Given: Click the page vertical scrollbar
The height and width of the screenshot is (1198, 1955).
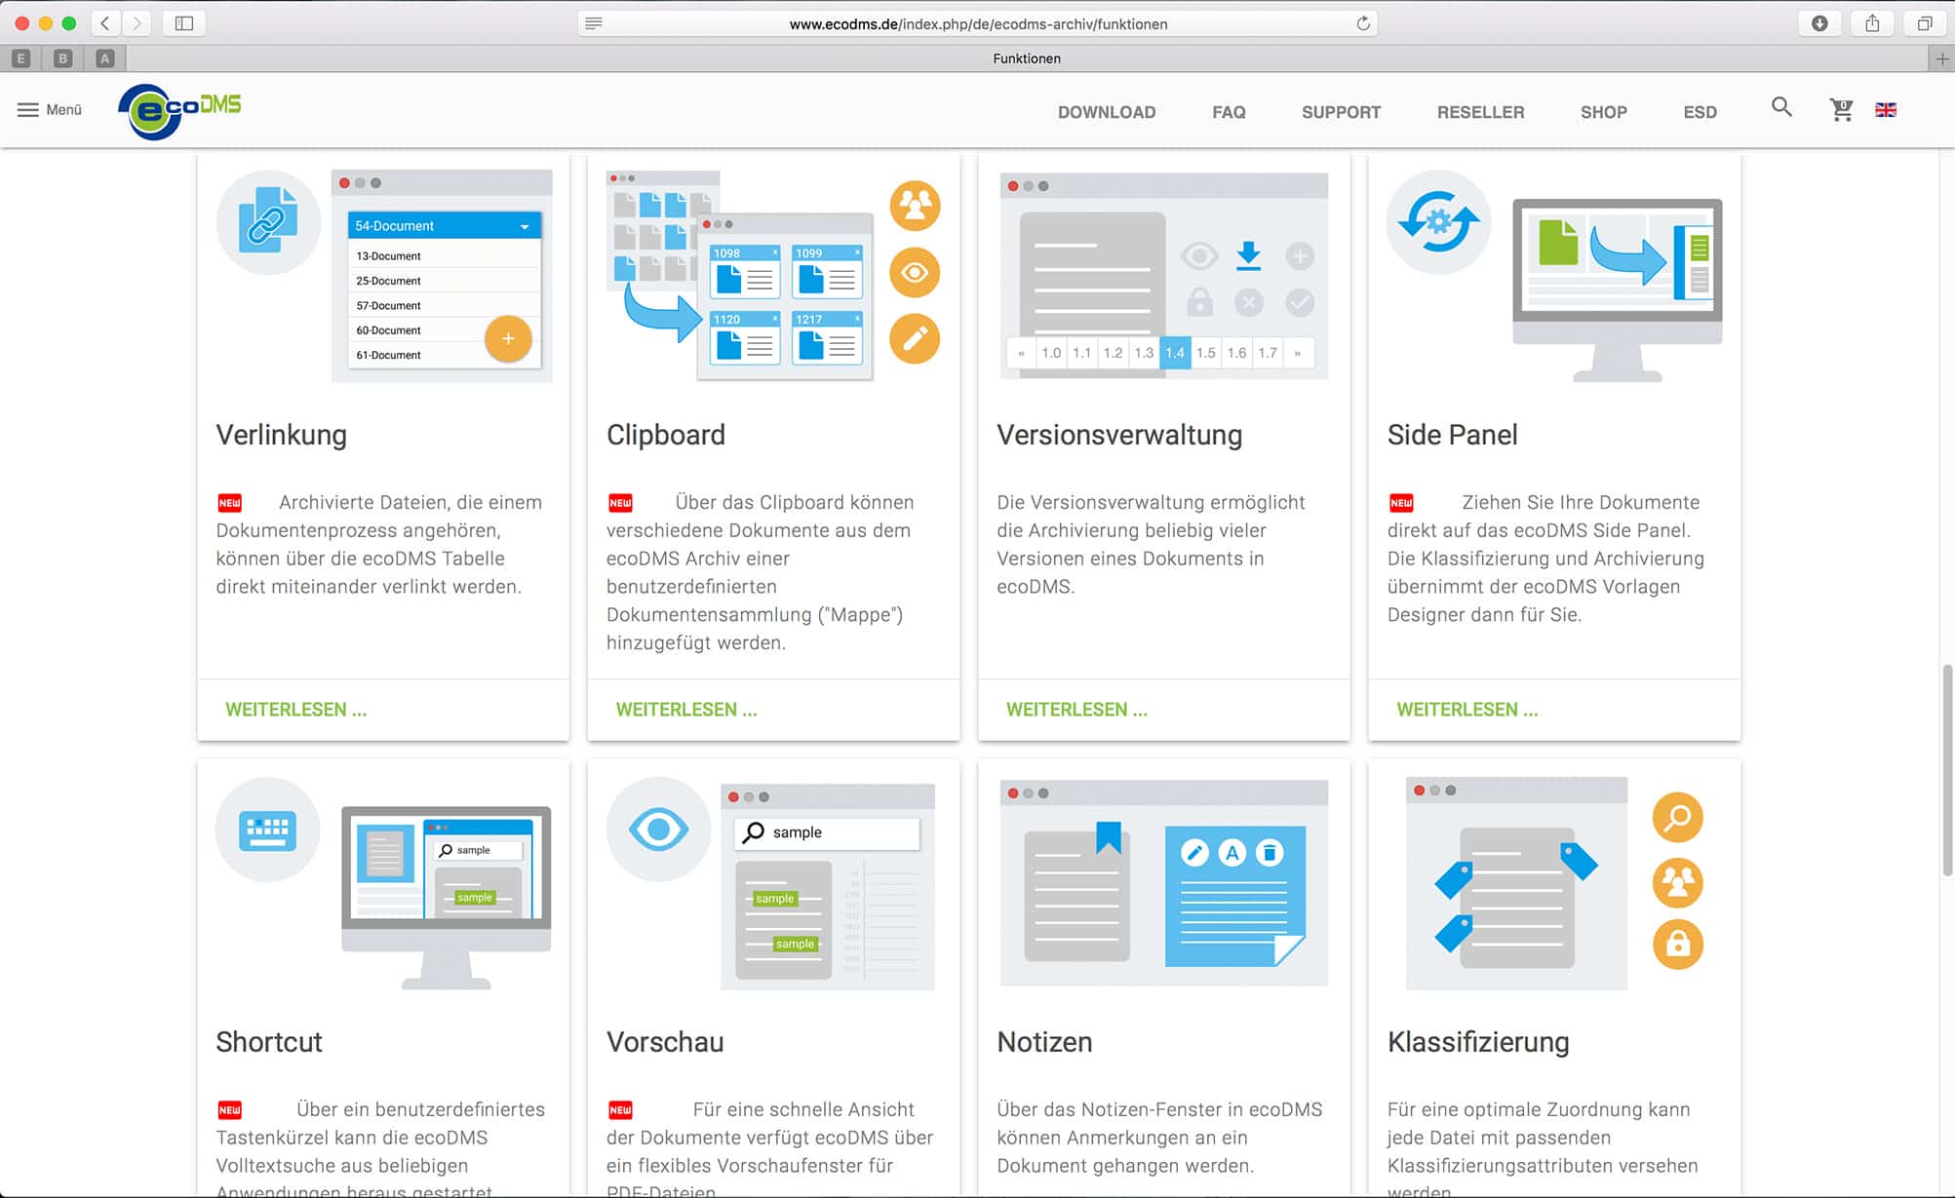Looking at the screenshot, I should [x=1947, y=770].
